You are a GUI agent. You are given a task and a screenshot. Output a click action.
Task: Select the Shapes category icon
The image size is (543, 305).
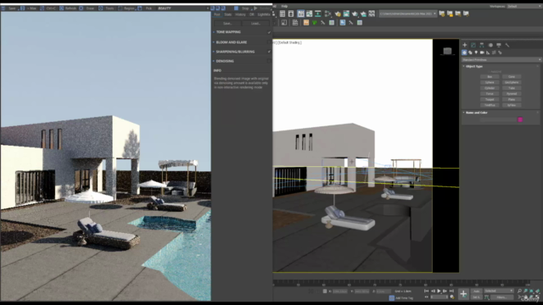pyautogui.click(x=470, y=53)
